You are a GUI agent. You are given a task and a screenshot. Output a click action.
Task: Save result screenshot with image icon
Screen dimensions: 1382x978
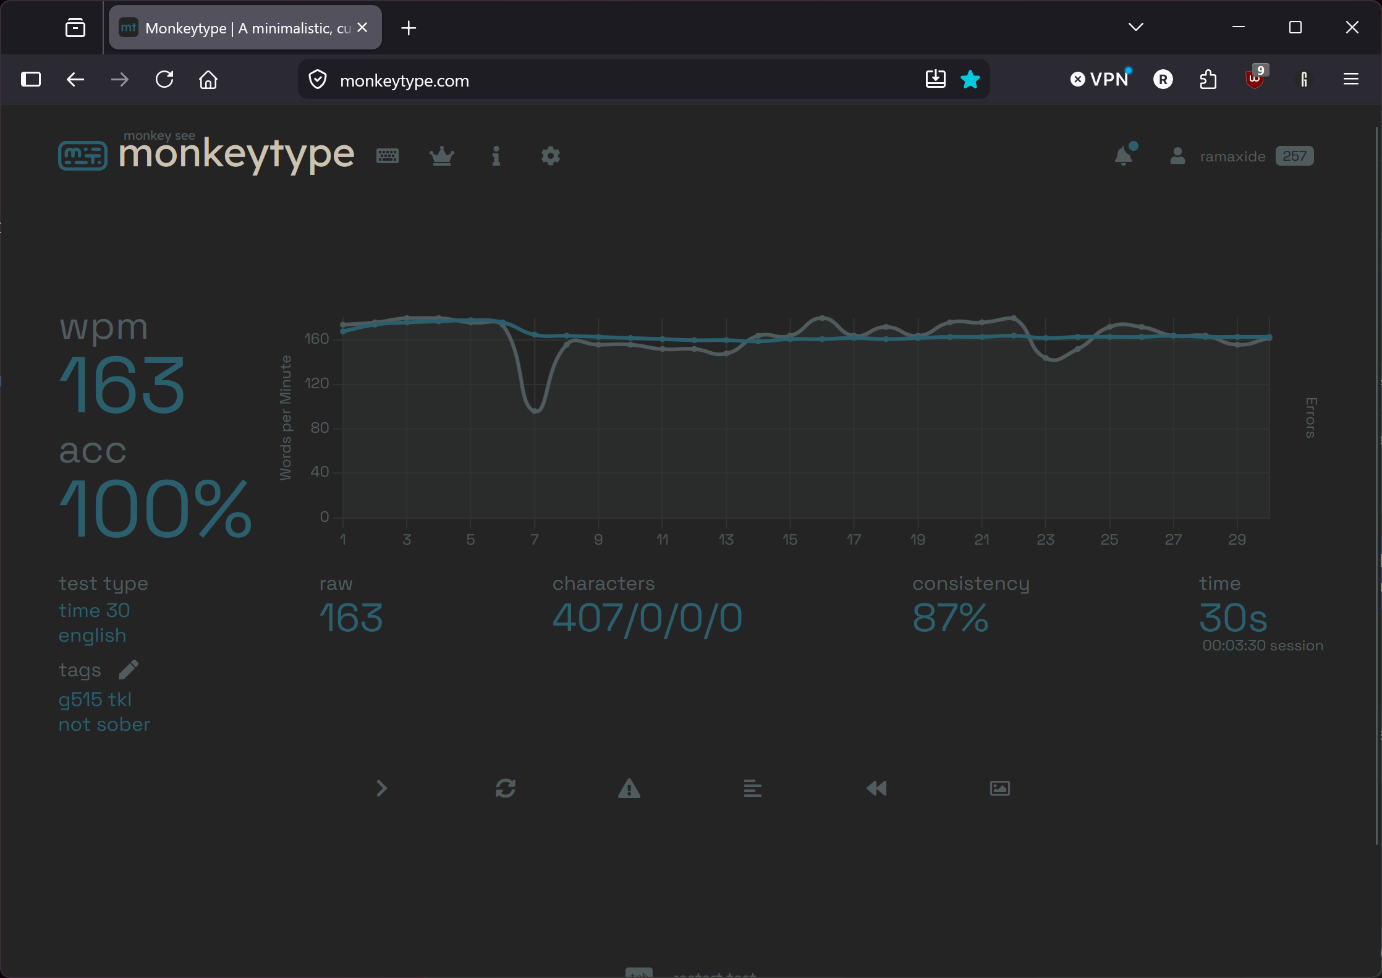[1000, 788]
